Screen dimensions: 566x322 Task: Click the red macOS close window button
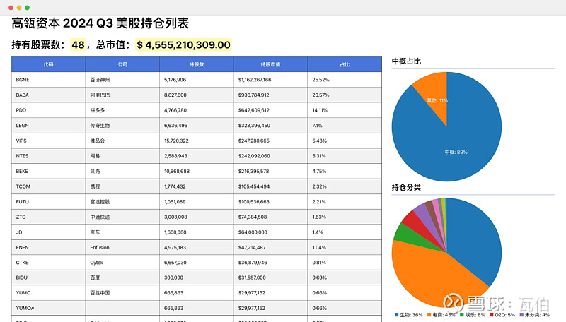point(11,8)
